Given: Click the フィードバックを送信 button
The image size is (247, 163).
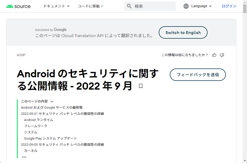Looking at the screenshot, I should click(x=197, y=75).
